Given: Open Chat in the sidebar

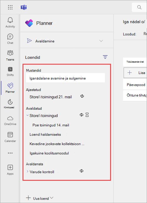Looking at the screenshot, I should [x=10, y=39].
